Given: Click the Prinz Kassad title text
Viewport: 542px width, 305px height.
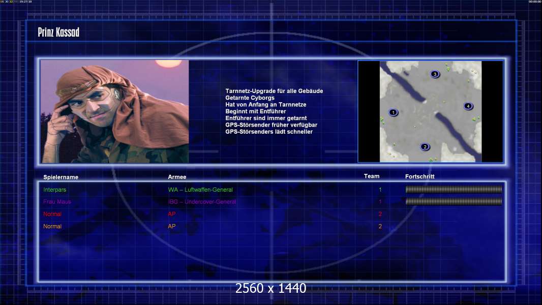Looking at the screenshot, I should tap(58, 33).
